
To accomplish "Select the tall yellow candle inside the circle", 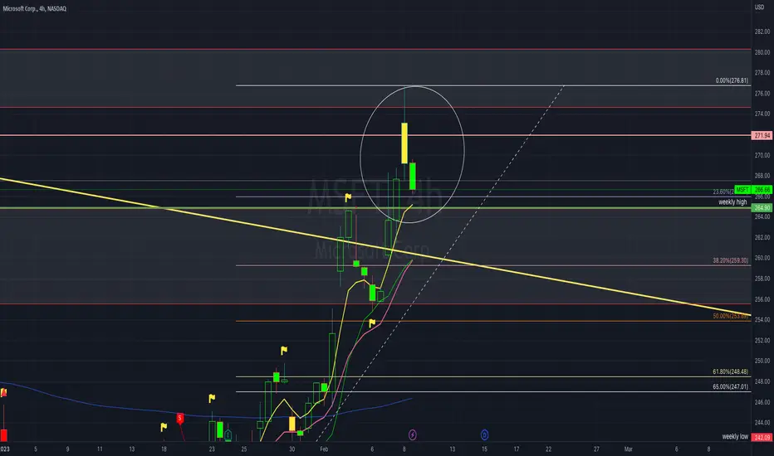I will pos(404,143).
